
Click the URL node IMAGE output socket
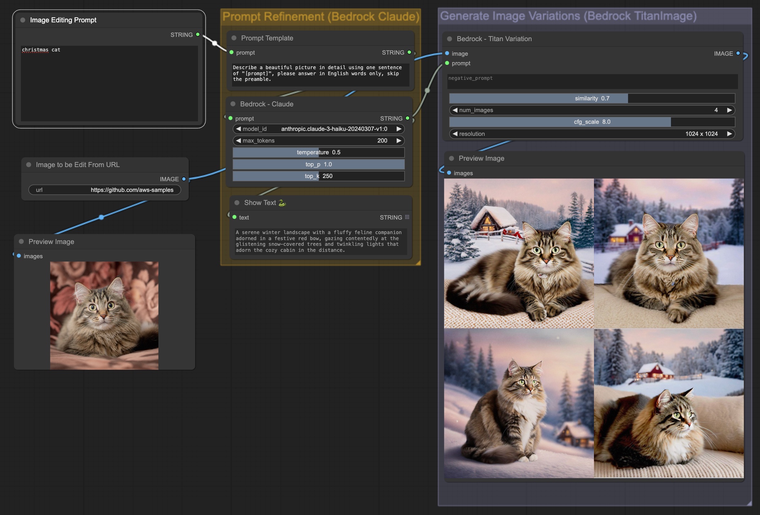point(184,179)
